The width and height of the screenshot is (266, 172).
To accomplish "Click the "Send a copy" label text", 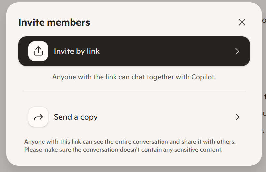I will pos(75,117).
